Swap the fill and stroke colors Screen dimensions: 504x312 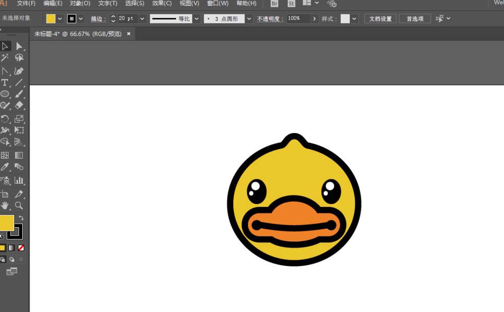pyautogui.click(x=21, y=216)
